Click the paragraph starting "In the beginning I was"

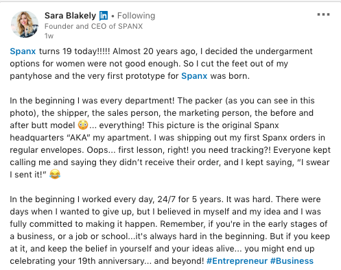coord(170,138)
